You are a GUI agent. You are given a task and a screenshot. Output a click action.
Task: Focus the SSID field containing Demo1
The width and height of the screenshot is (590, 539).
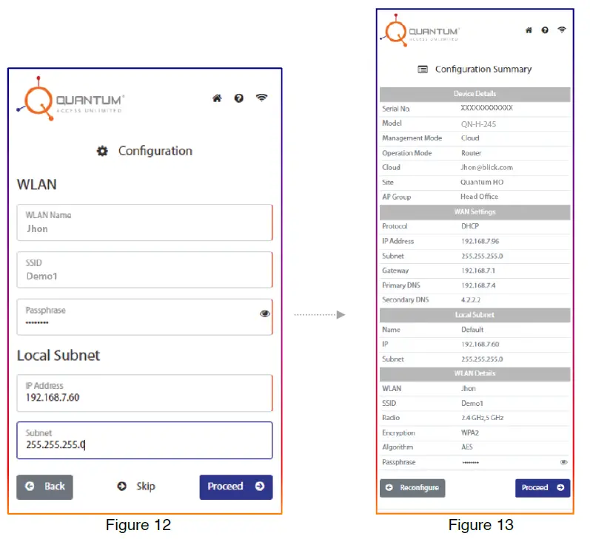(144, 270)
